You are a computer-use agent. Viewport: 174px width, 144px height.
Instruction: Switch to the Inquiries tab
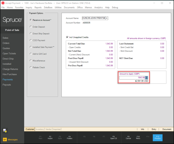click(57, 129)
